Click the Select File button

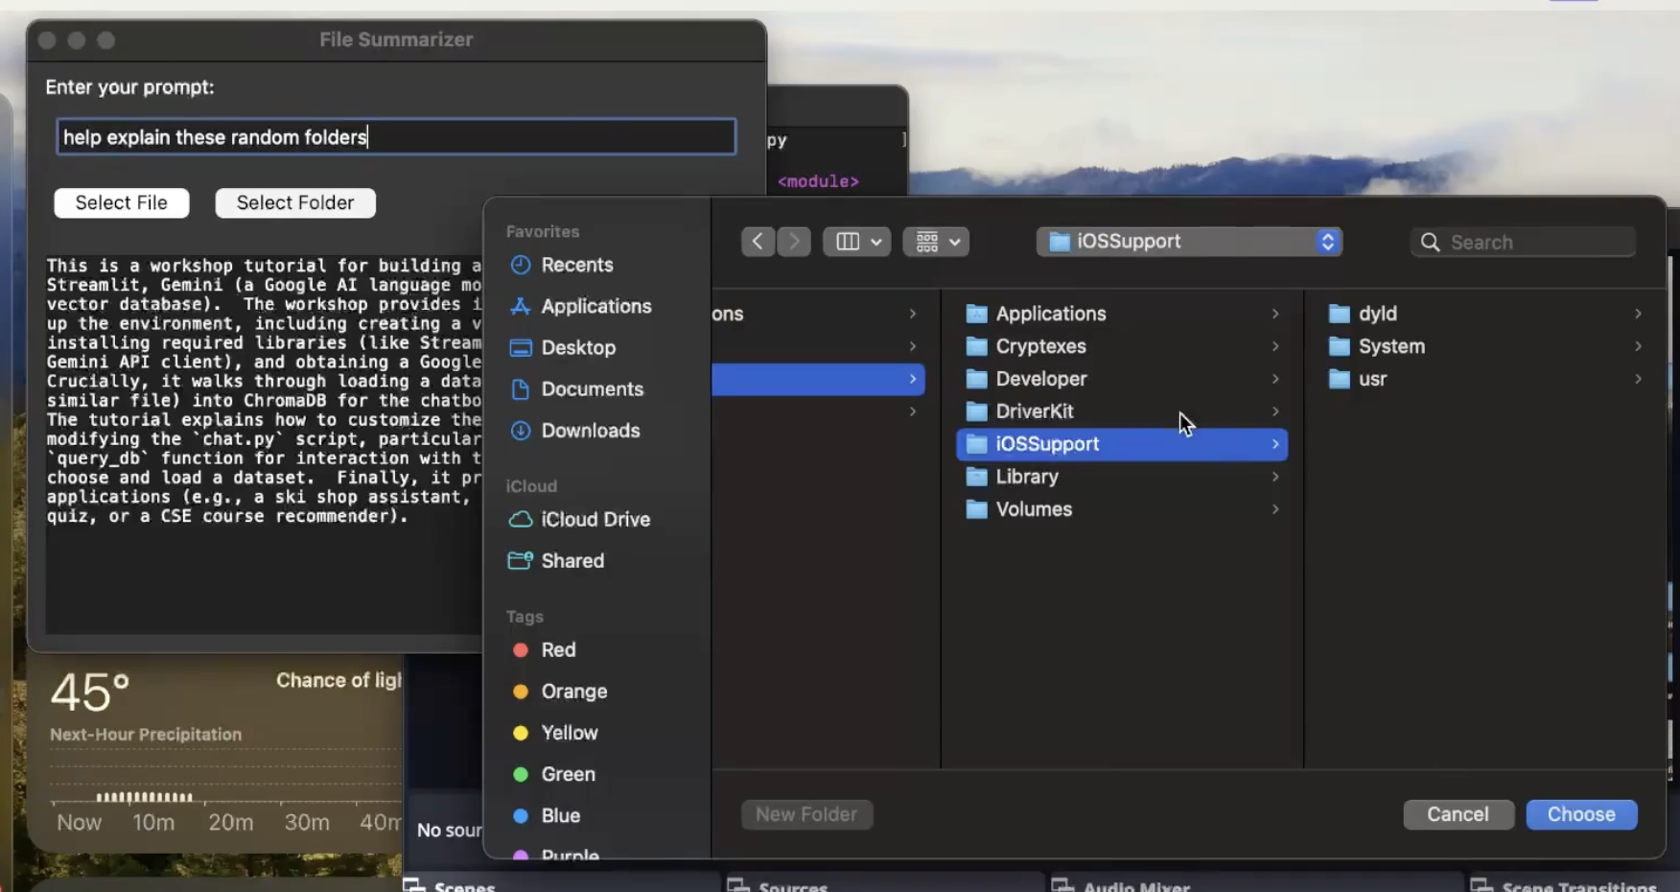tap(122, 202)
